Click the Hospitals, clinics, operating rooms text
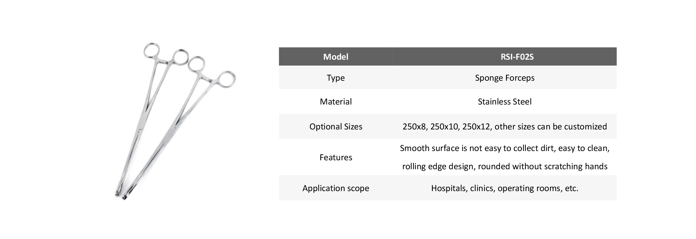 pyautogui.click(x=505, y=188)
